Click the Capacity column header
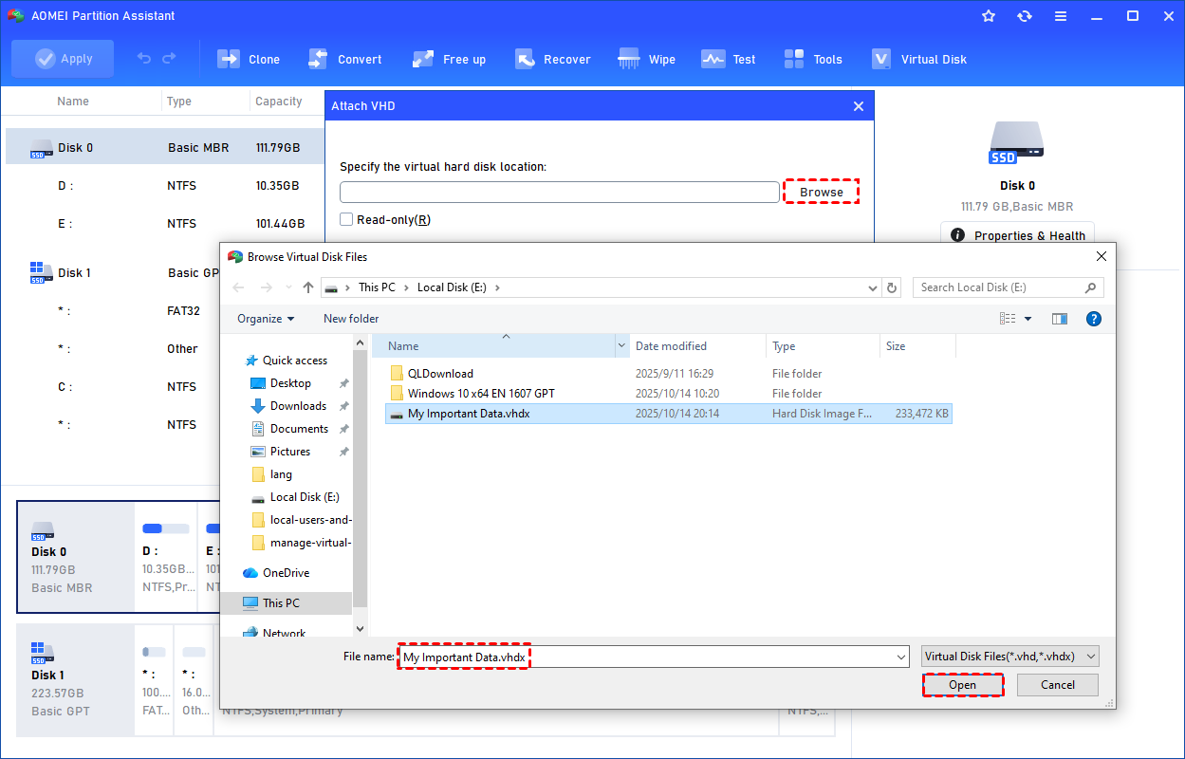1185x759 pixels. (x=279, y=102)
